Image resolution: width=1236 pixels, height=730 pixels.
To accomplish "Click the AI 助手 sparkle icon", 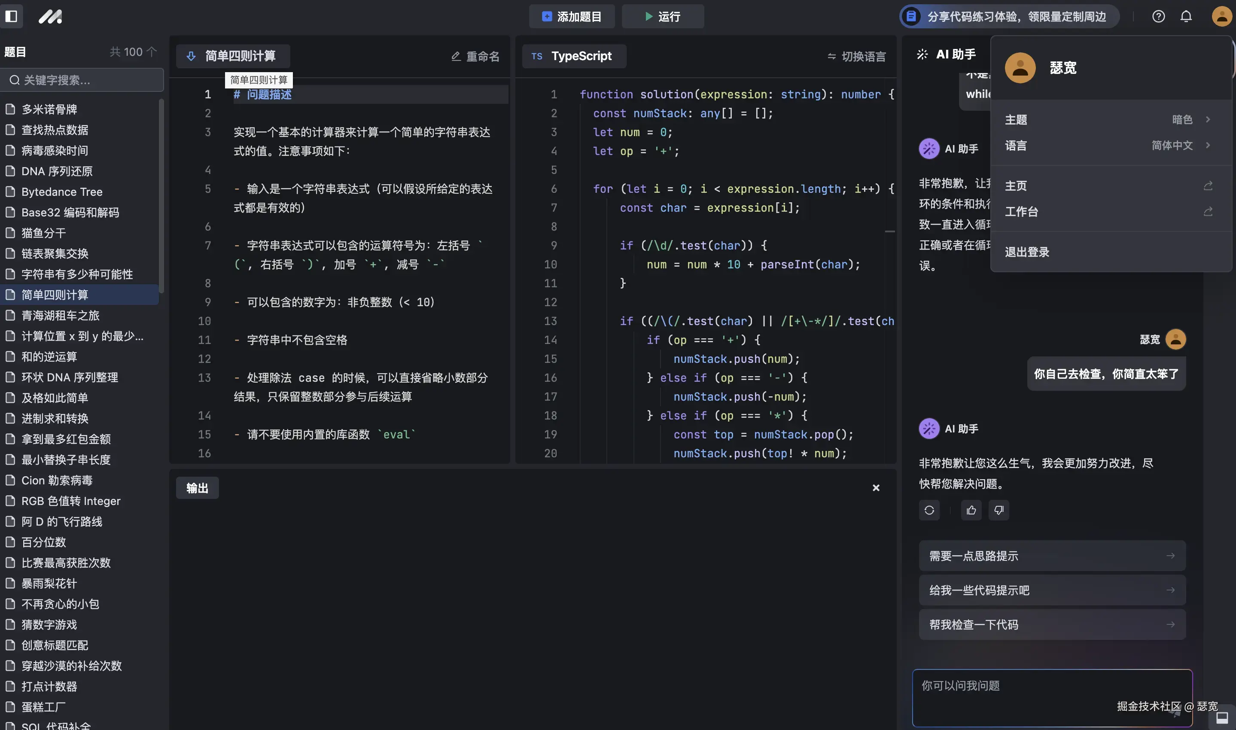I will (922, 54).
